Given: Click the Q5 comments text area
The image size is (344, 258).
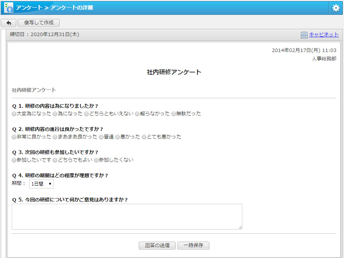Looking at the screenshot, I should pyautogui.click(x=127, y=217).
